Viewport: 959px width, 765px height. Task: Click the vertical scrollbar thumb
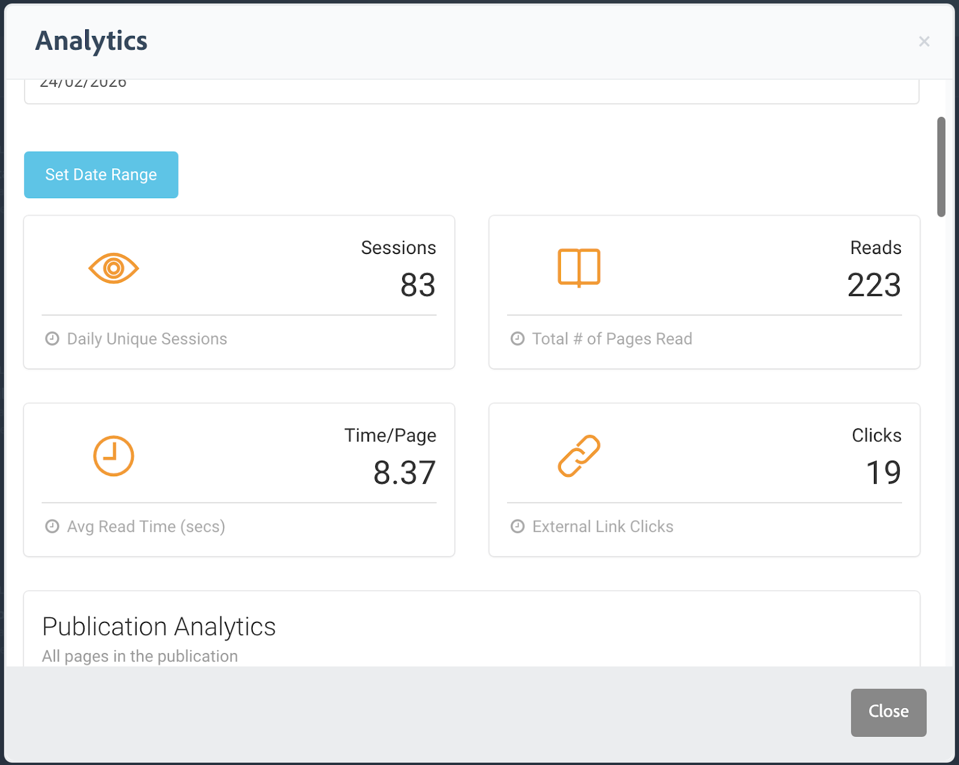(x=941, y=167)
